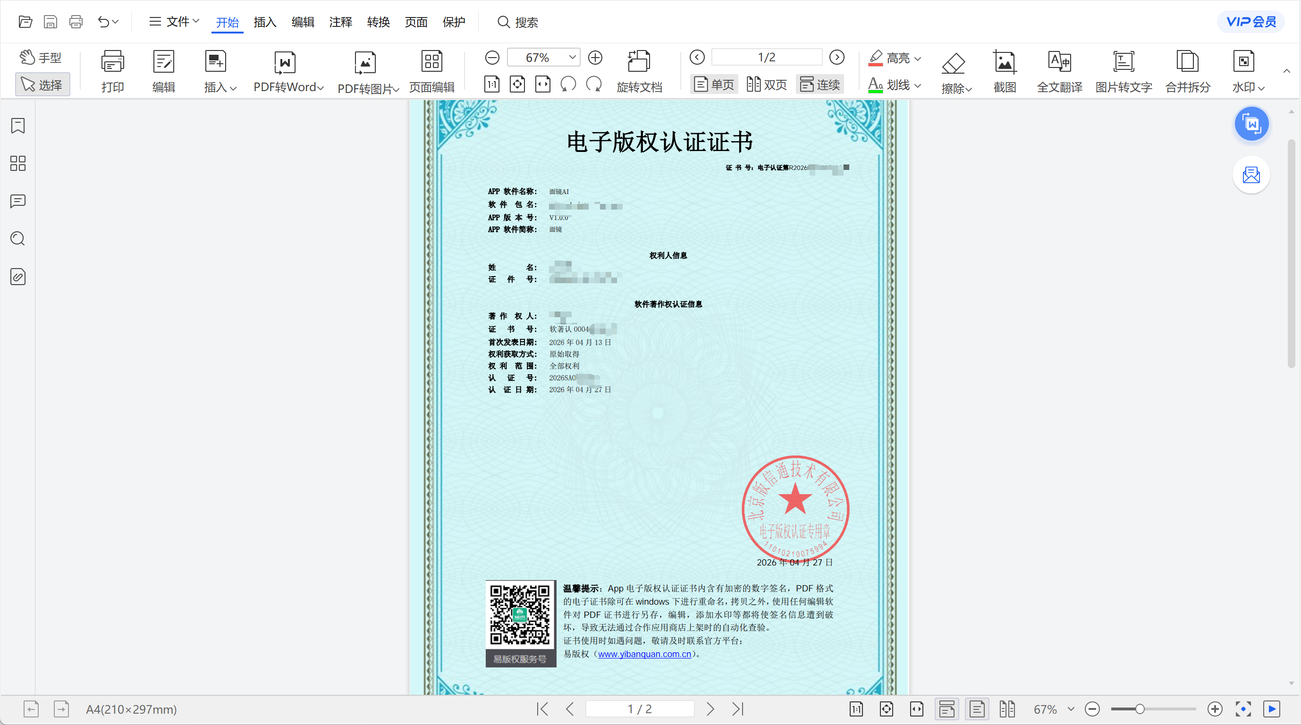The image size is (1301, 725).
Task: Enable 单页 single page view
Action: click(714, 84)
